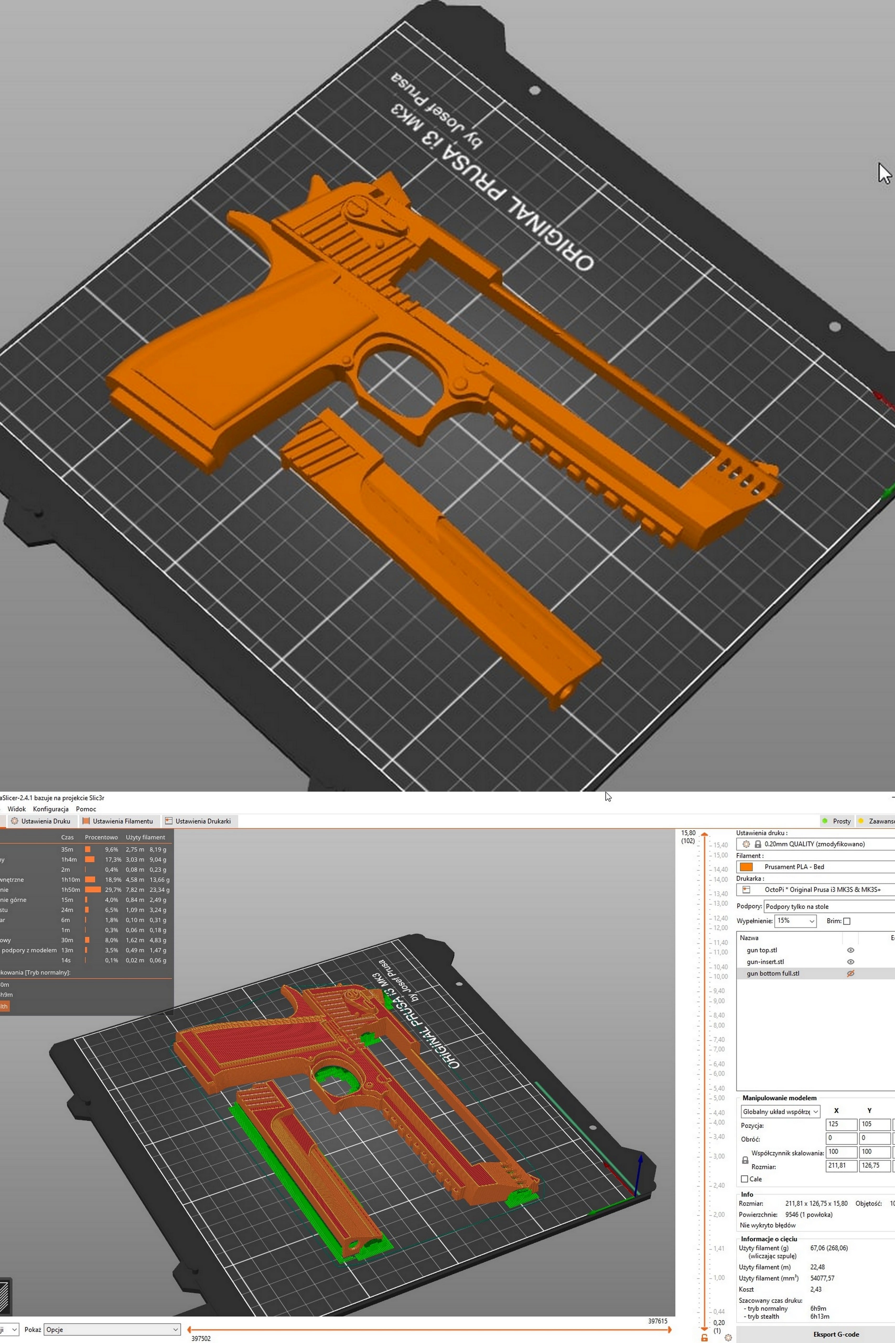Enable the Brim checkbox
The height and width of the screenshot is (1343, 895).
tap(847, 921)
